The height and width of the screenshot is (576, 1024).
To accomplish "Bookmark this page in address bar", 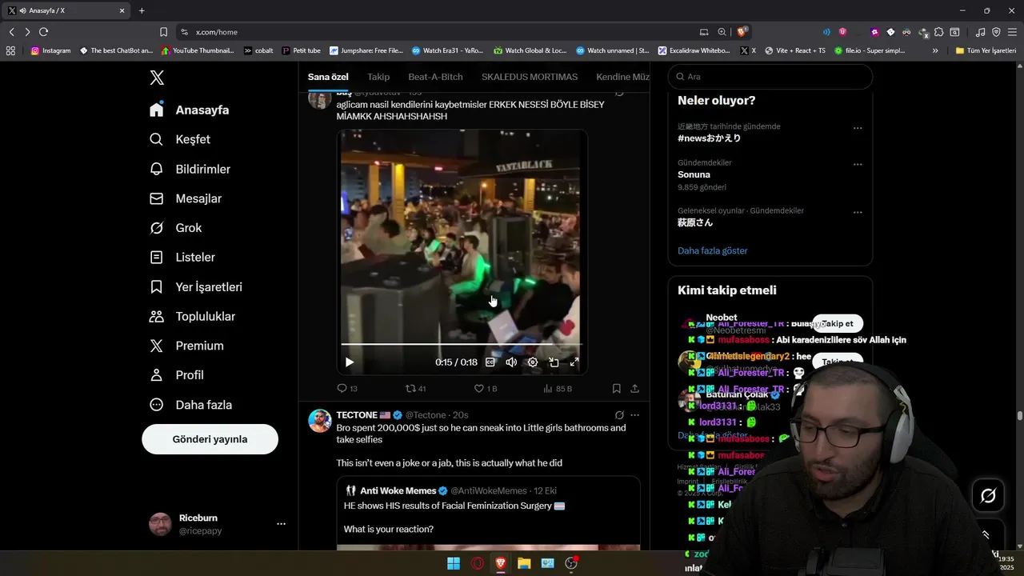I will click(163, 32).
